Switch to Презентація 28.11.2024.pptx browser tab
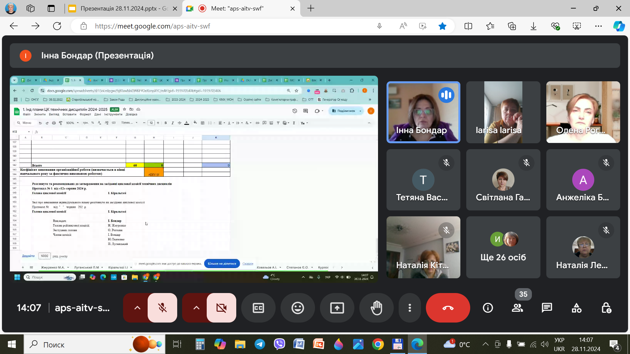 123,9
